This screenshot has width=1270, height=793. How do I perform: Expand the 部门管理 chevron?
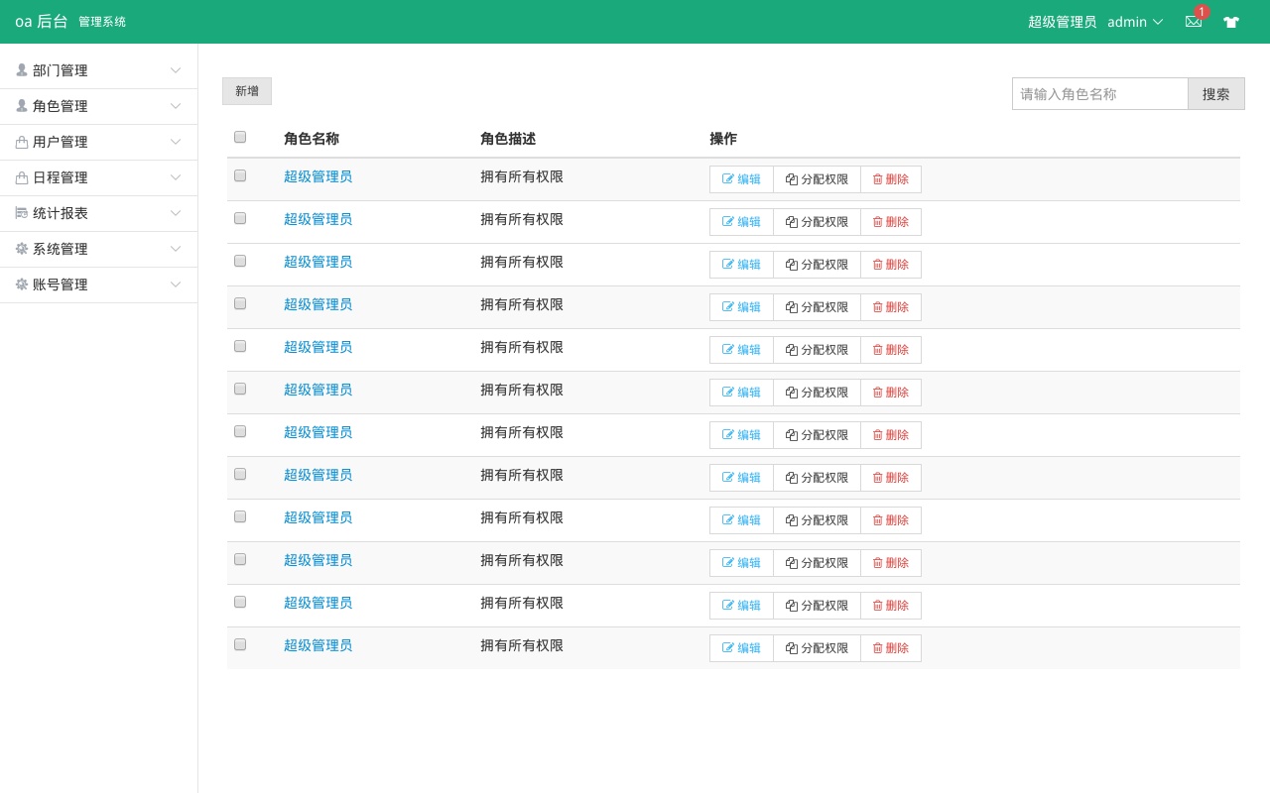(176, 70)
